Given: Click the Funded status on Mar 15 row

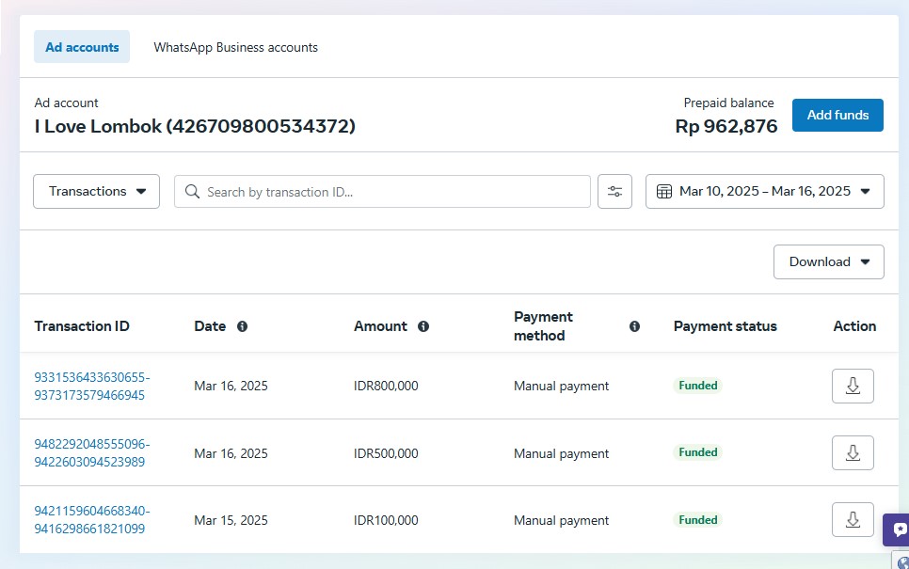Looking at the screenshot, I should [x=698, y=519].
